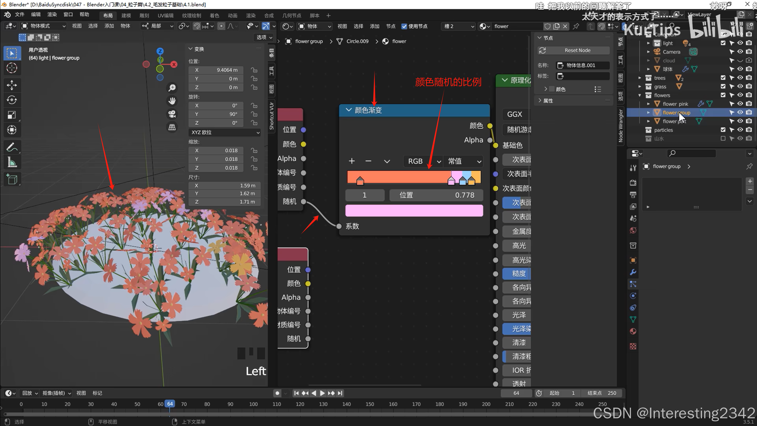Open the XYZ Euler rotation mode dropdown
This screenshot has height=426, width=757.
coord(225,132)
